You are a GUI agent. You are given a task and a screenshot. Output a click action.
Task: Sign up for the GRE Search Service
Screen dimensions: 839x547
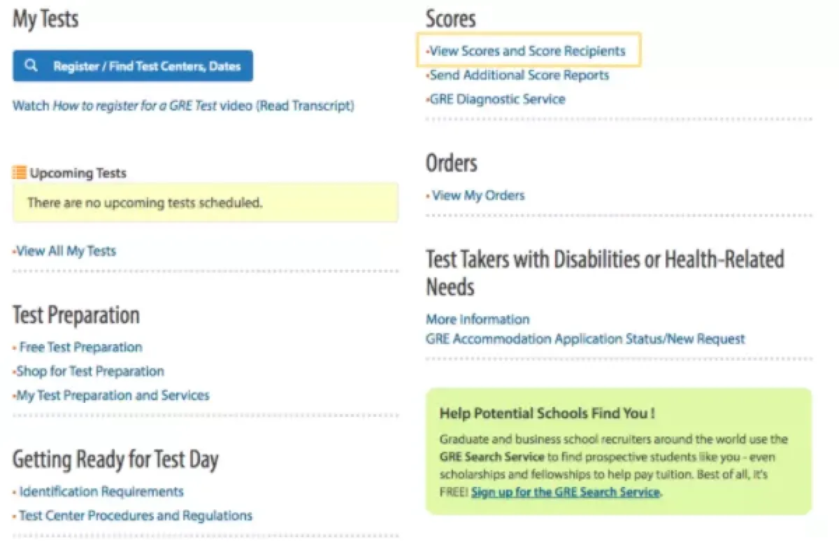565,492
